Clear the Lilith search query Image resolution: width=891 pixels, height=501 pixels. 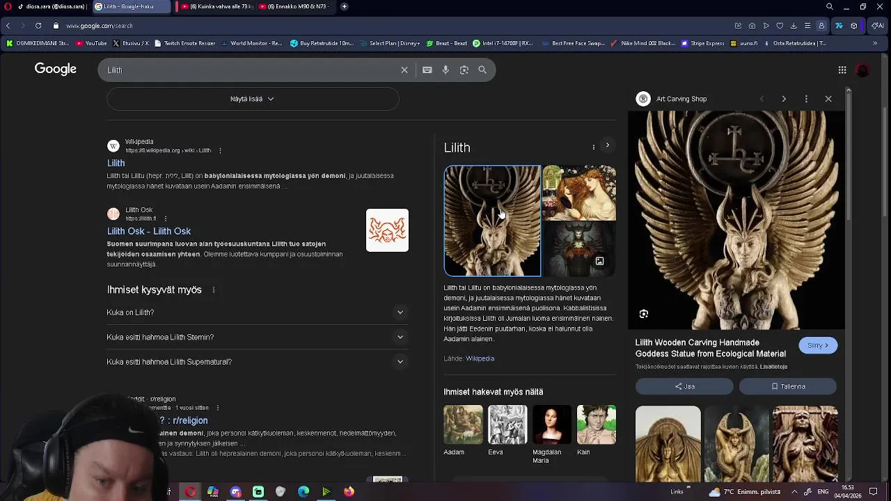(404, 70)
